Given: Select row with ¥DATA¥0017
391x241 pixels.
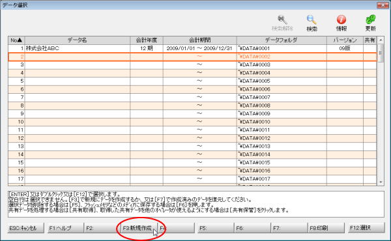Looking at the screenshot, I should 192,179.
